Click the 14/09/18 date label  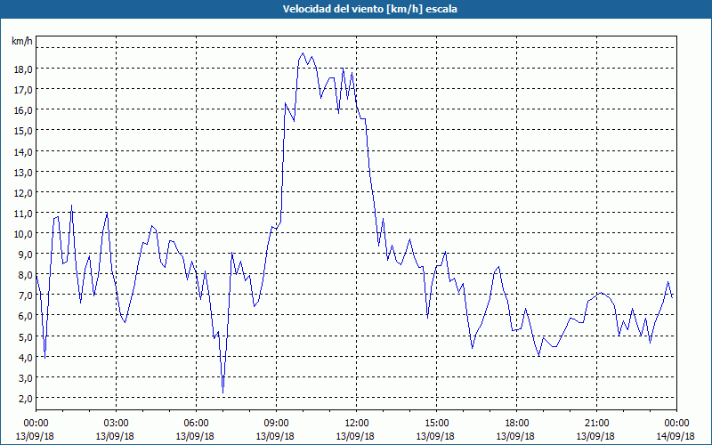point(676,436)
